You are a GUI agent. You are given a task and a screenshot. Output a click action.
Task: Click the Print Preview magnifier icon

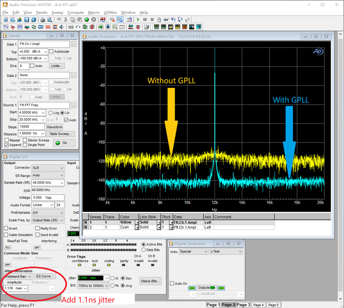point(50,19)
